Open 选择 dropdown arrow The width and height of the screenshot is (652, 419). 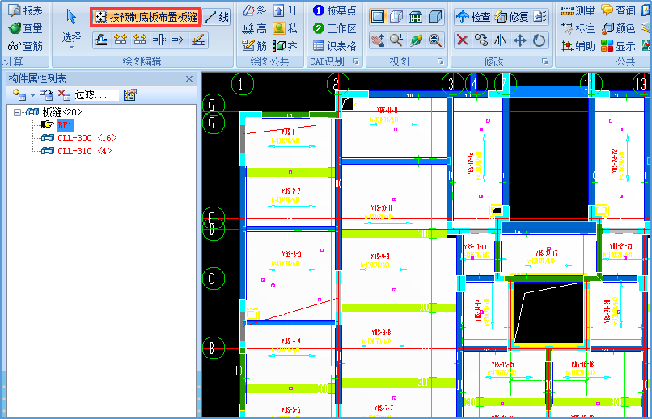71,48
